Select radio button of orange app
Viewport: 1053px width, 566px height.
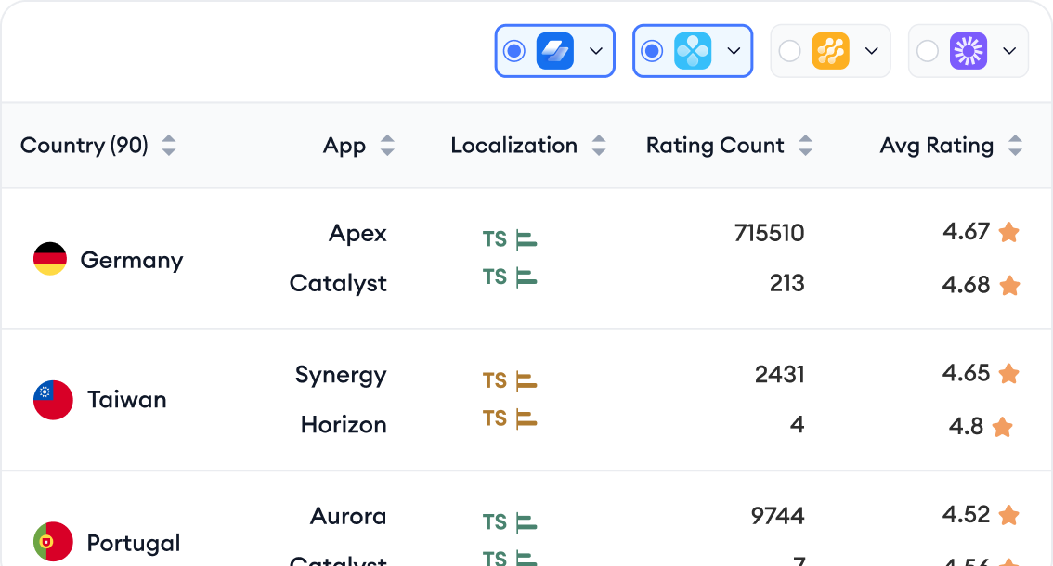789,51
